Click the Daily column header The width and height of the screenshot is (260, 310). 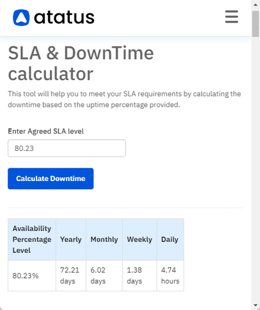tap(170, 239)
